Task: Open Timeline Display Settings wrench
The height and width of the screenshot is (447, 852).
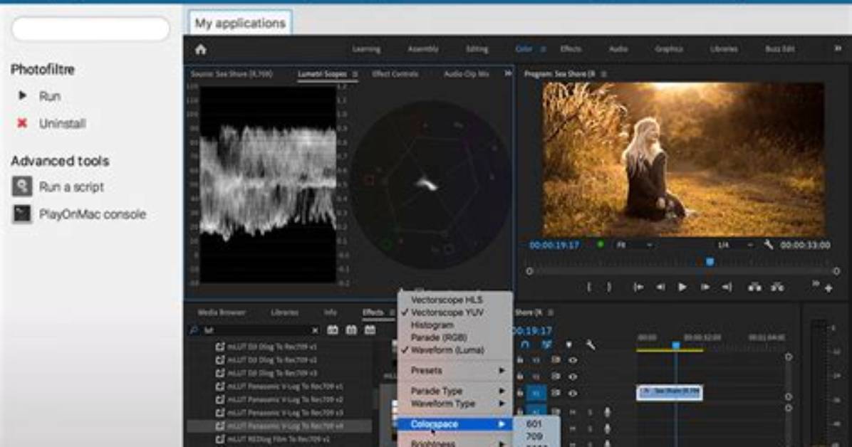Action: click(590, 345)
